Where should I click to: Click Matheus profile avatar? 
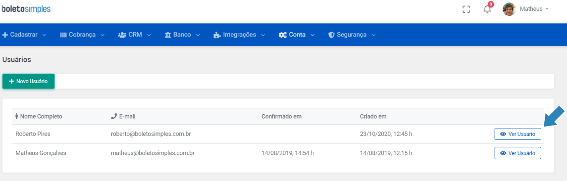click(x=509, y=9)
